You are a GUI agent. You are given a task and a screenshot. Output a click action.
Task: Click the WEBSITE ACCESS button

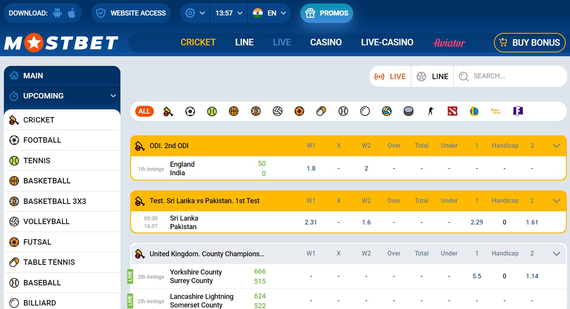point(131,13)
